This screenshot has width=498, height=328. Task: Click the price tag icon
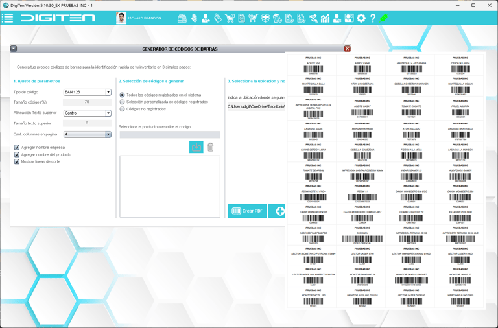pos(218,18)
